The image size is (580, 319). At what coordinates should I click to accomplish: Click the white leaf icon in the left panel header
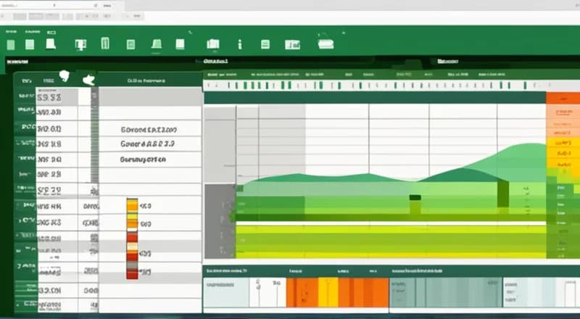[65, 75]
